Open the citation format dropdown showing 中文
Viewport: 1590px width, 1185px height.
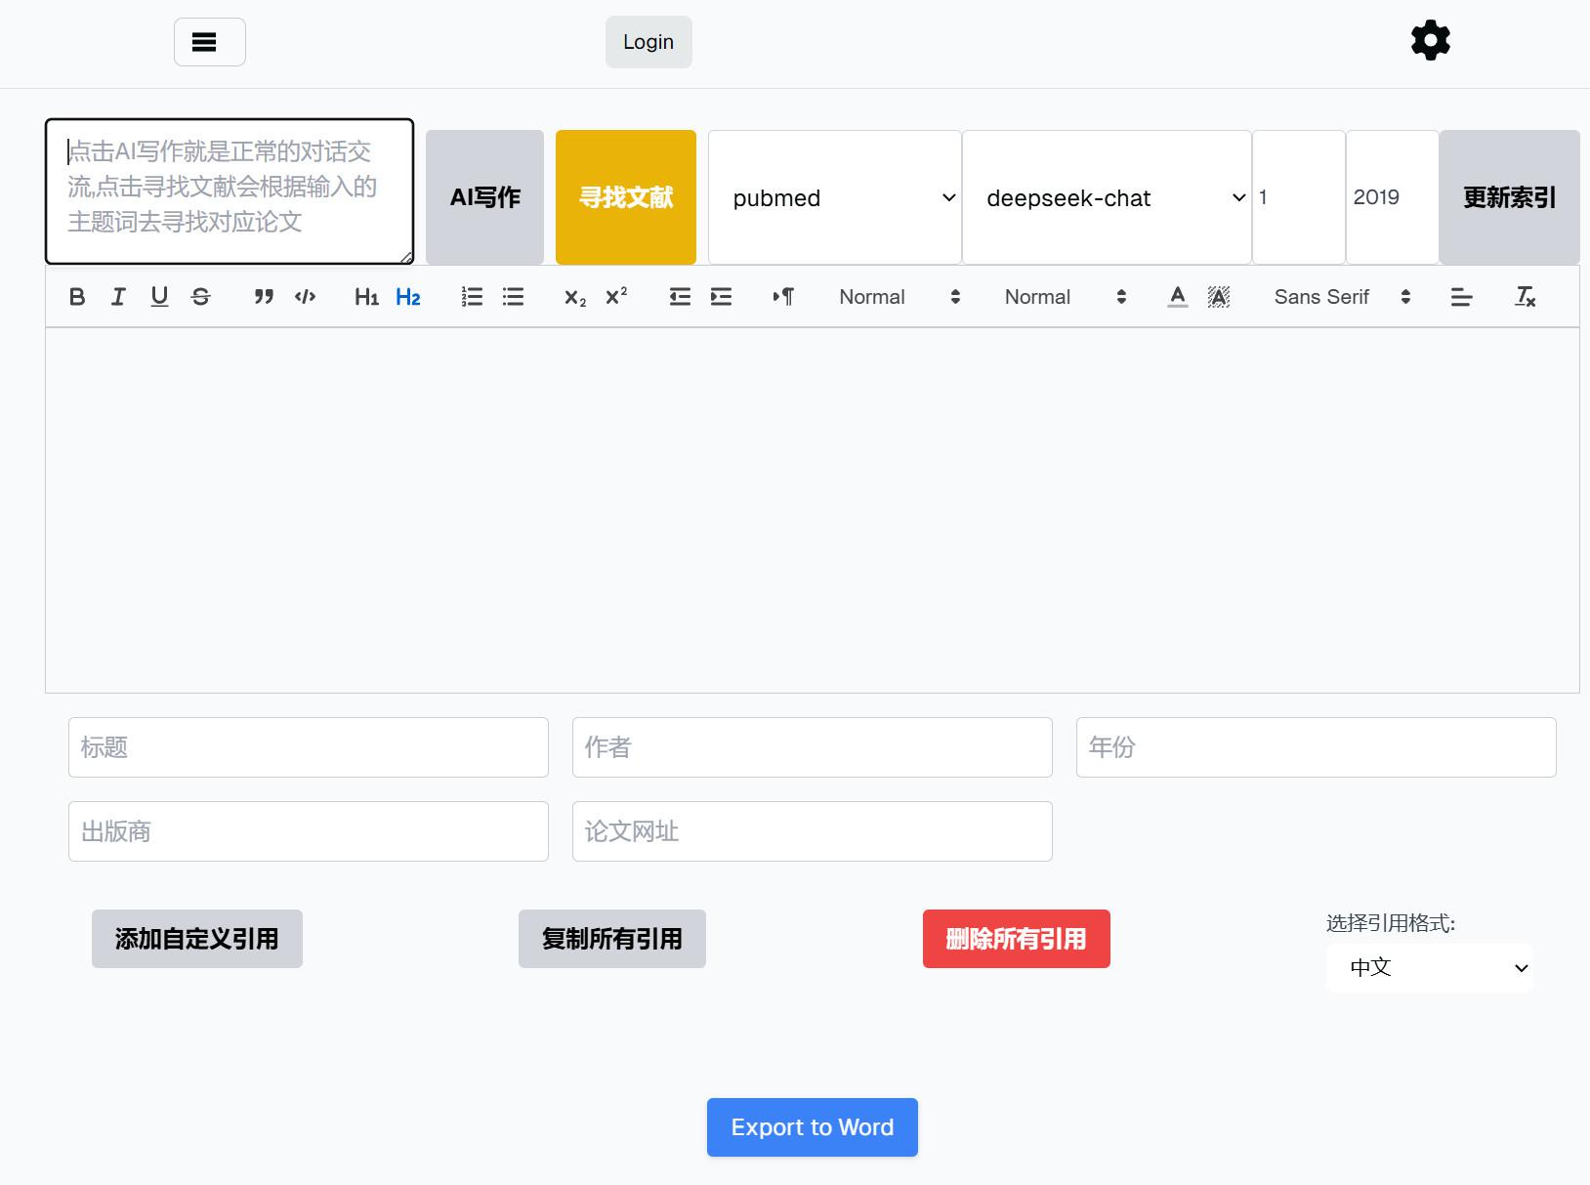pos(1429,967)
